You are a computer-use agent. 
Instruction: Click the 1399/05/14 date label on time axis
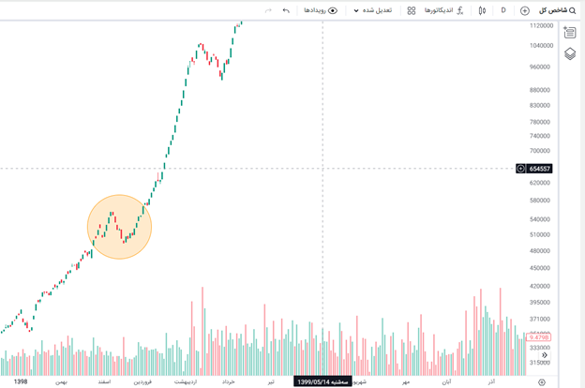click(322, 381)
